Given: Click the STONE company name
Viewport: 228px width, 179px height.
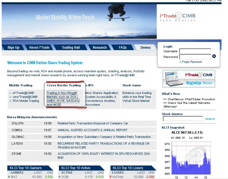Looking at the screenshot, I should tap(16, 154).
